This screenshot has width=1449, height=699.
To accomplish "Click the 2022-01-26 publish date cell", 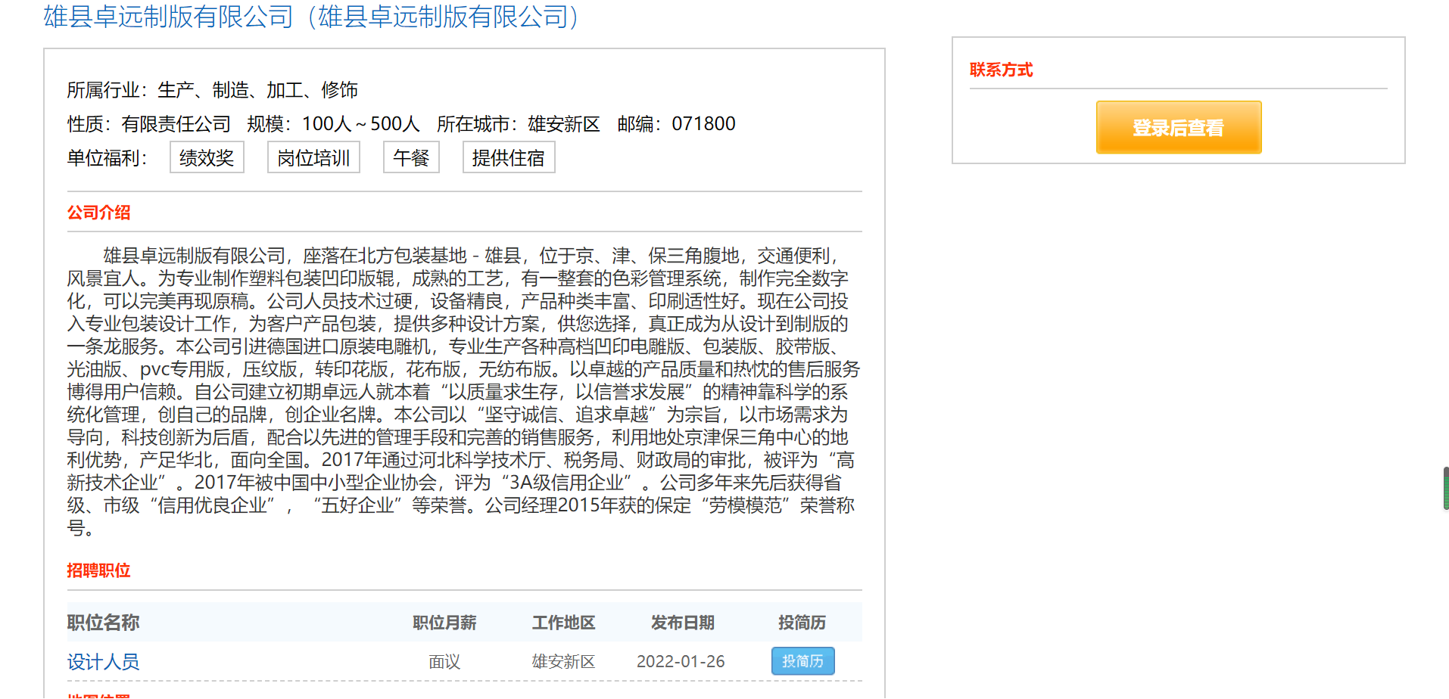I will (x=681, y=662).
